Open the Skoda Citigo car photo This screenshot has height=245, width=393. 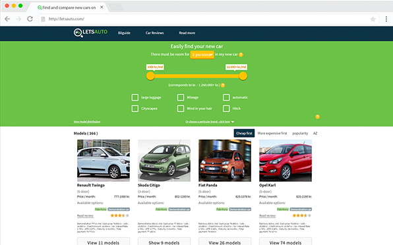click(x=164, y=161)
